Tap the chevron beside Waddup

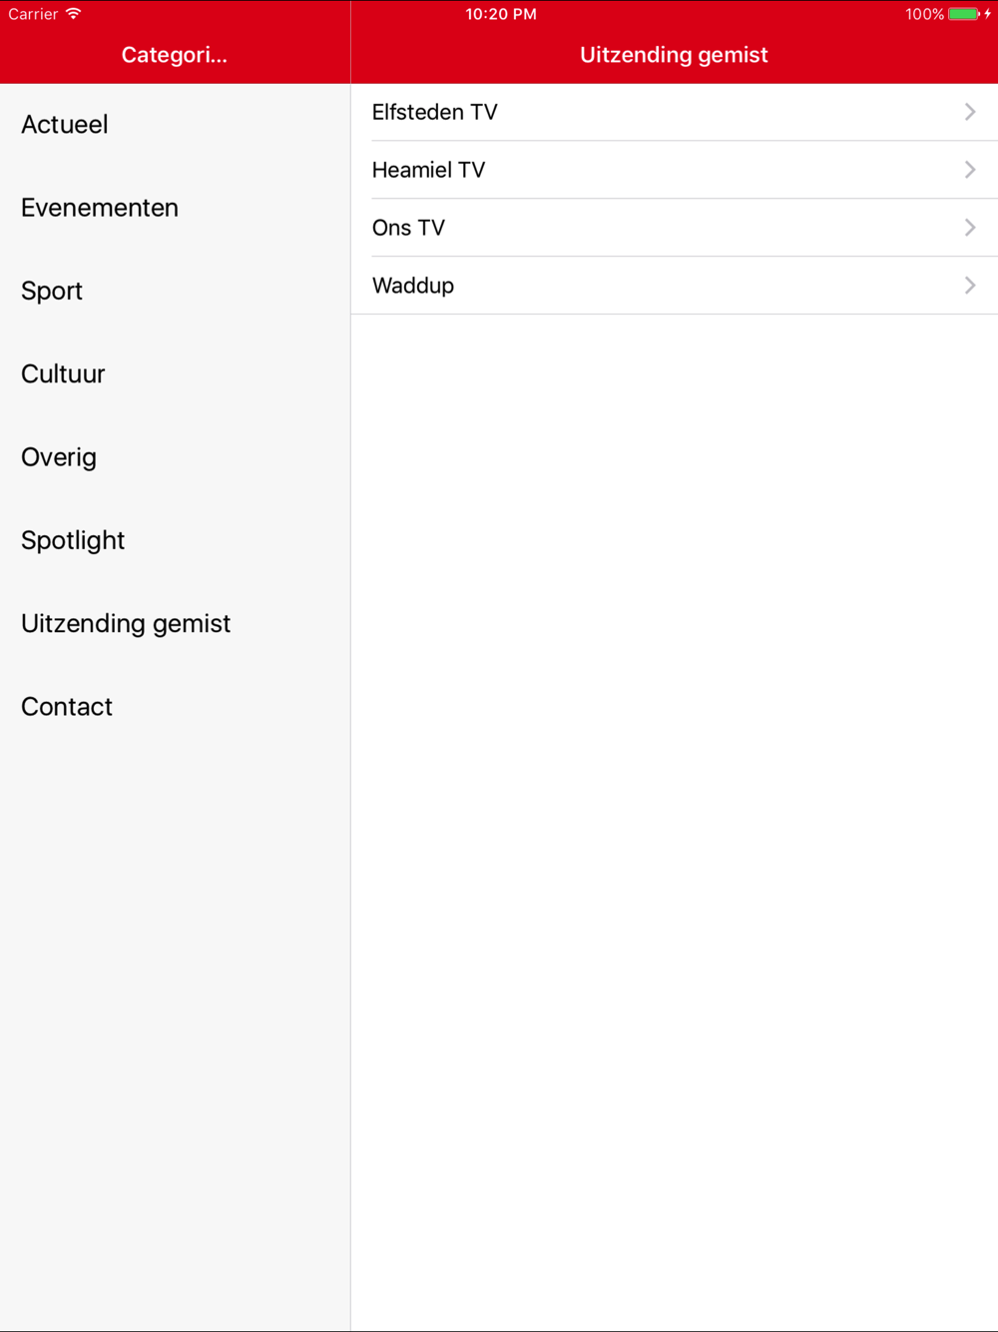970,286
